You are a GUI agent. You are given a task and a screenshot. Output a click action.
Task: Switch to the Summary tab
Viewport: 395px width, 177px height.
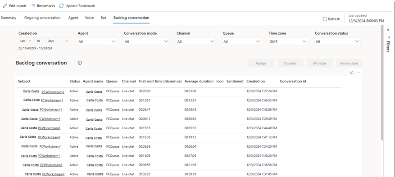pos(8,18)
